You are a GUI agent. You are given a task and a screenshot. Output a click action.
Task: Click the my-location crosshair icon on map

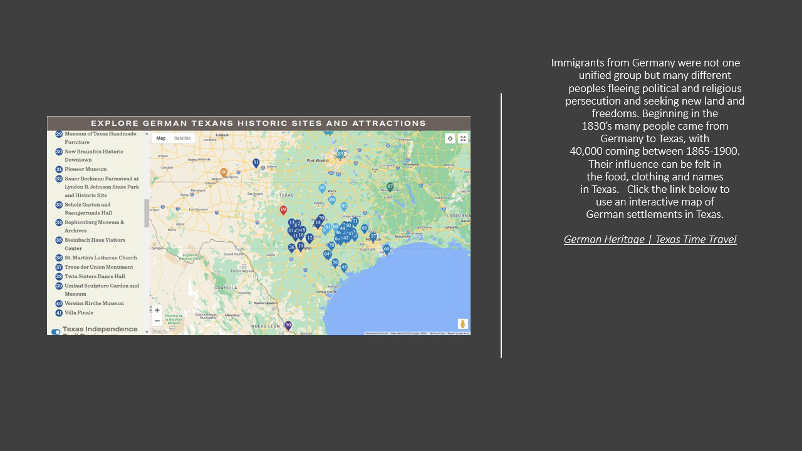tap(450, 138)
